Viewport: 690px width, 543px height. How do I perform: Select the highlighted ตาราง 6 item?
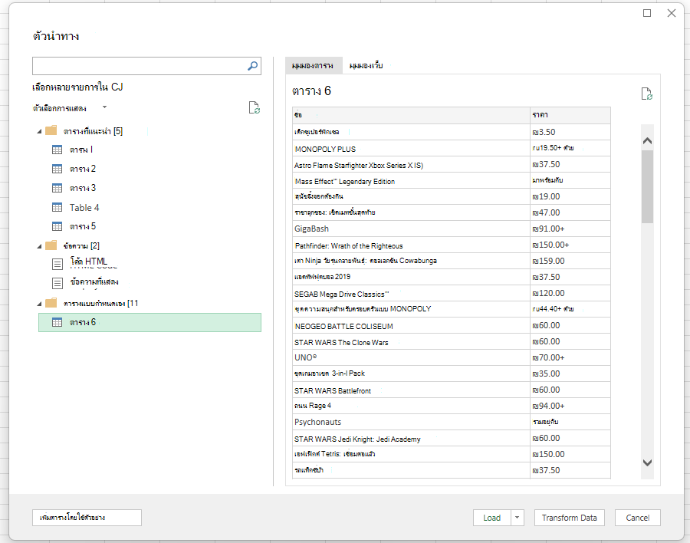[149, 322]
